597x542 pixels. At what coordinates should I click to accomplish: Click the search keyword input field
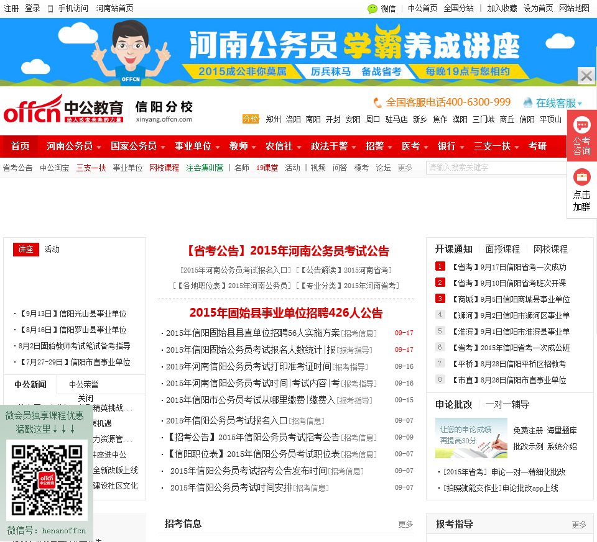point(496,168)
